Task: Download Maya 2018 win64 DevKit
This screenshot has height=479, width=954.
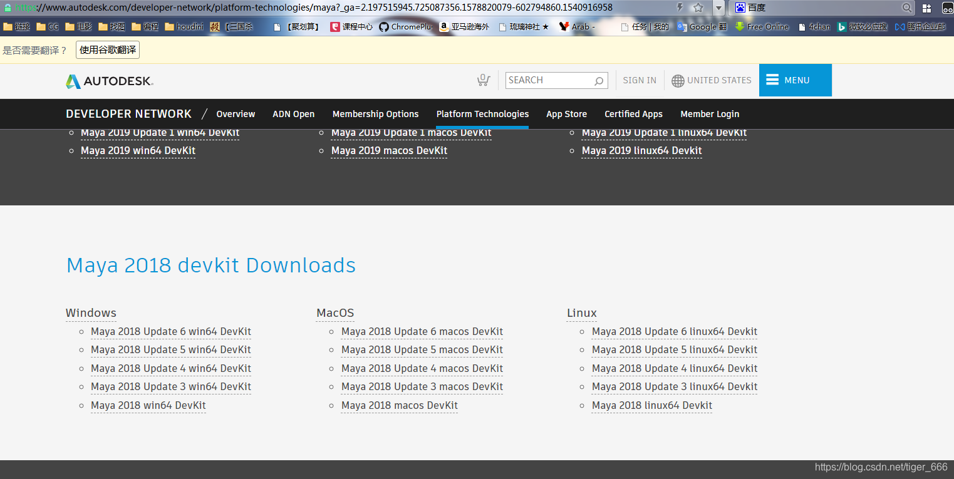Action: point(148,406)
